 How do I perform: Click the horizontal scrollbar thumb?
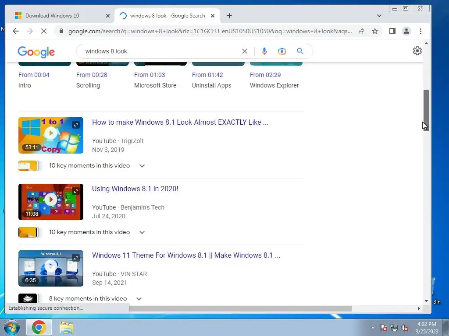[240, 308]
